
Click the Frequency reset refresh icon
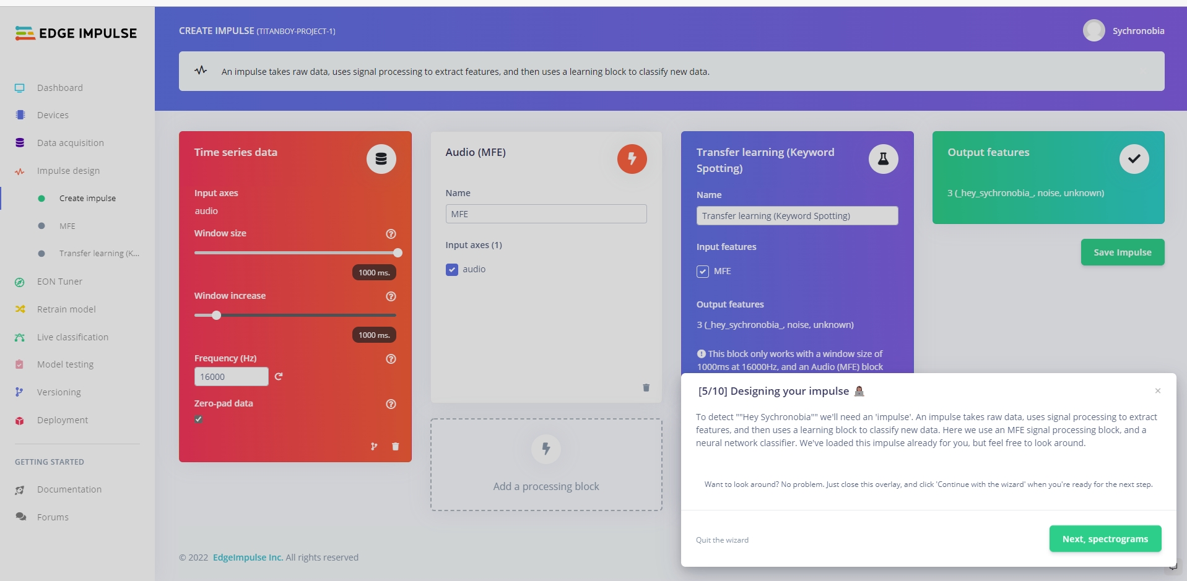click(x=279, y=376)
